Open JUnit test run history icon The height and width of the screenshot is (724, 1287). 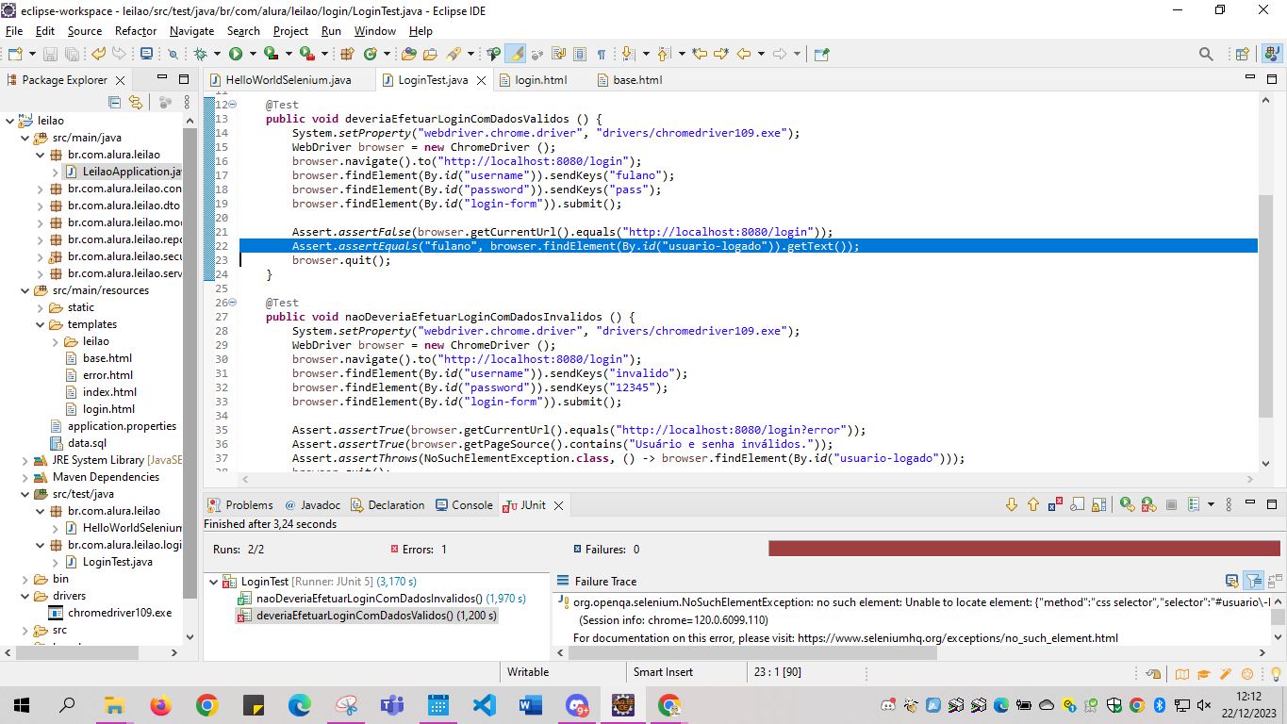(1195, 505)
